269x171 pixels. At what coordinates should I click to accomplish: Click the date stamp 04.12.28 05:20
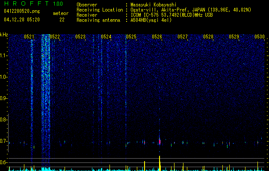(22, 20)
